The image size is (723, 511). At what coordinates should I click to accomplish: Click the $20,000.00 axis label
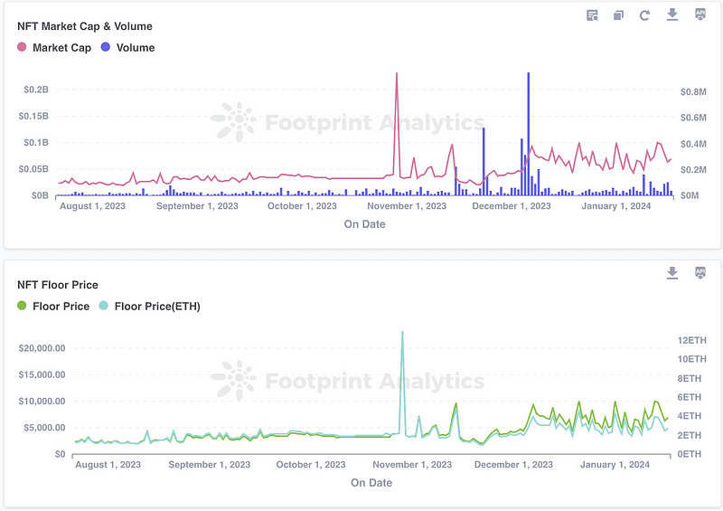[x=42, y=348]
